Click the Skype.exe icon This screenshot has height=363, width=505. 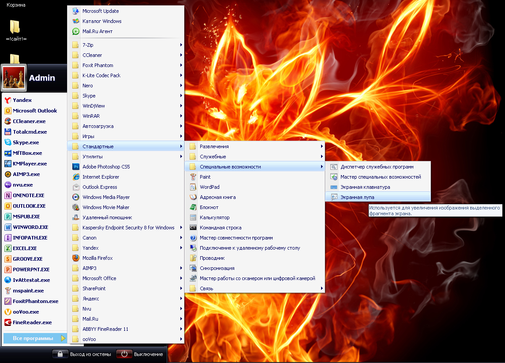pyautogui.click(x=8, y=142)
